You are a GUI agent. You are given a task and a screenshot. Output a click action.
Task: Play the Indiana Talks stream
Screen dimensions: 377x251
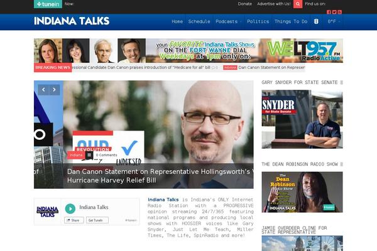click(70, 209)
